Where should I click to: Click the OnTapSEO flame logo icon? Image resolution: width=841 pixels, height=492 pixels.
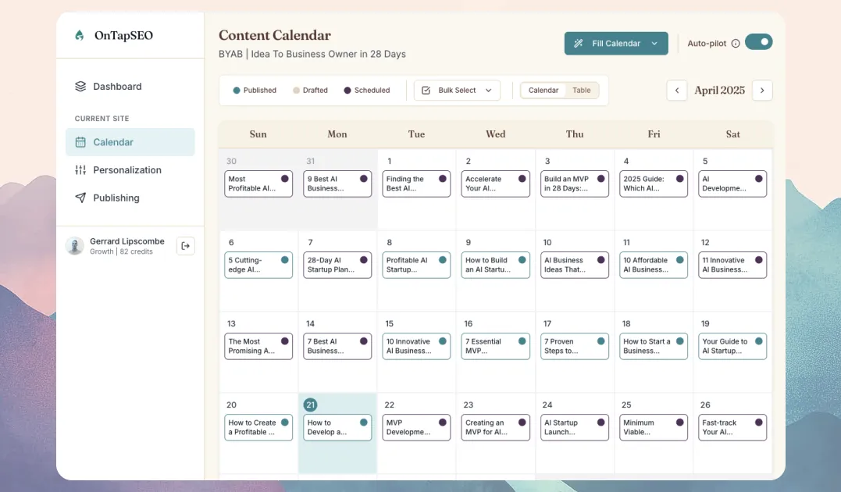79,35
